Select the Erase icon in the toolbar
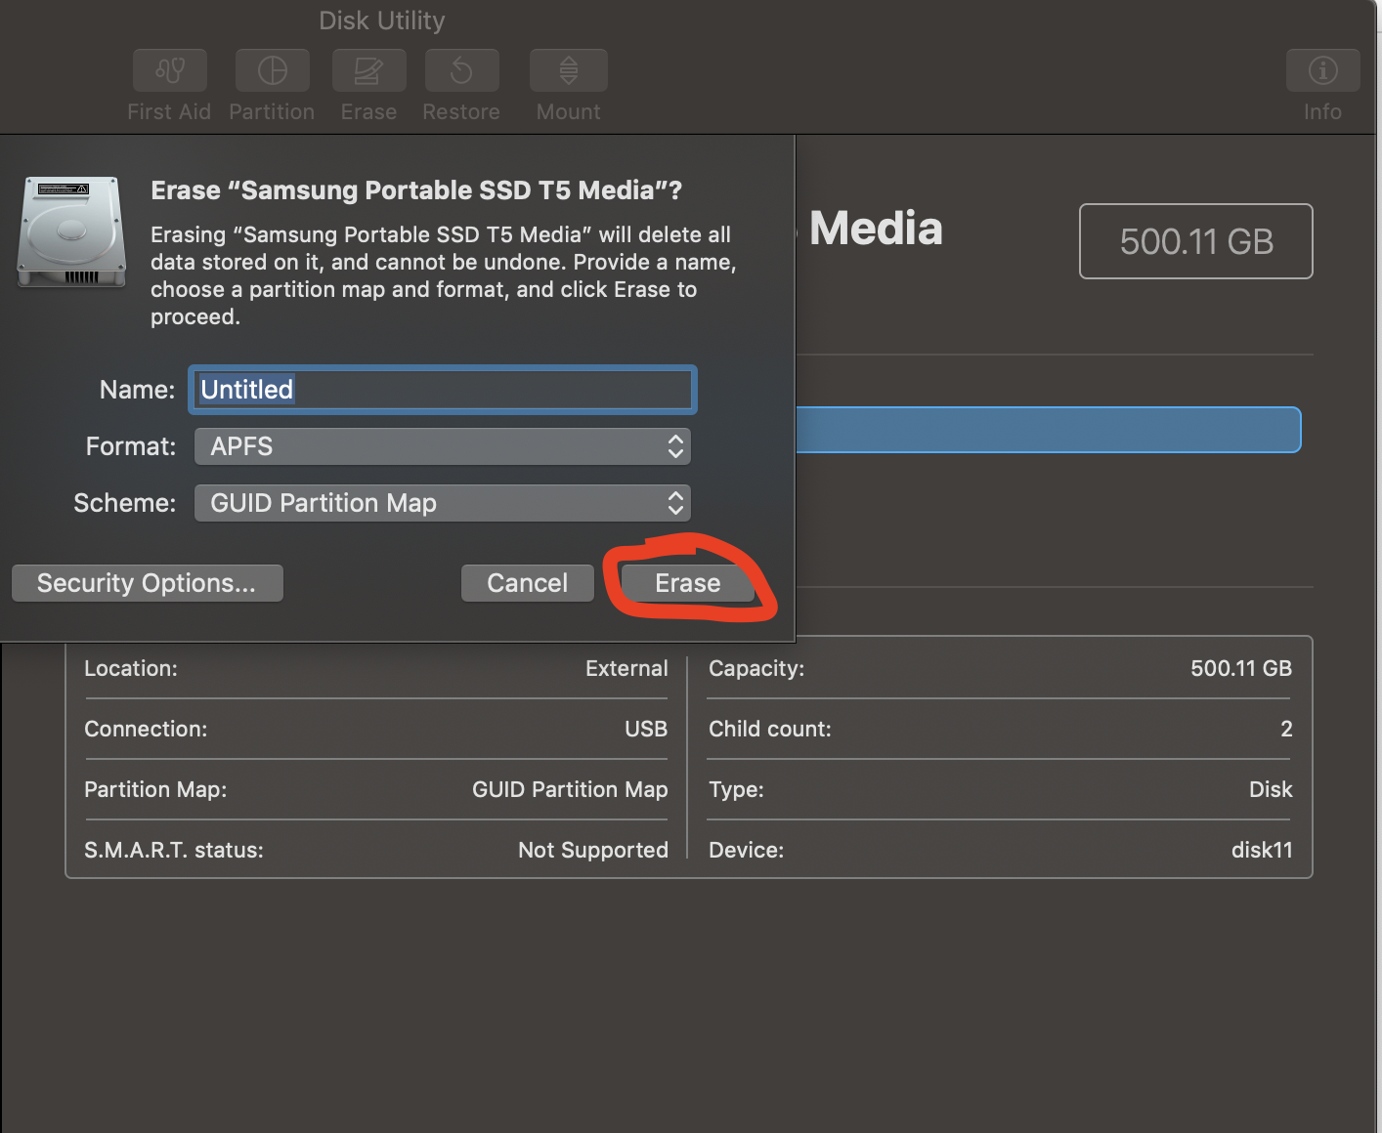This screenshot has width=1382, height=1133. point(367,70)
